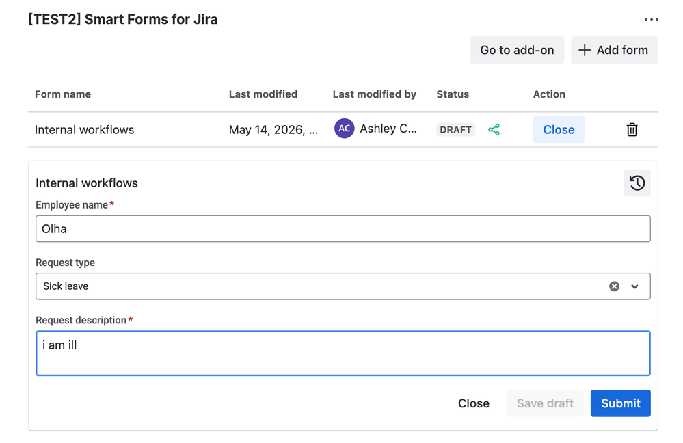This screenshot has width=683, height=443.
Task: Click the blue Close action button
Action: (559, 129)
